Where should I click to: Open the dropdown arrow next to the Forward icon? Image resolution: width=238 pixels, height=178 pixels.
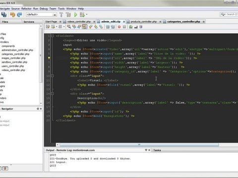click(x=64, y=27)
